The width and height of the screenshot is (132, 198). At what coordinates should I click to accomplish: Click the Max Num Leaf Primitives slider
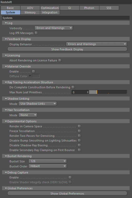click(x=108, y=92)
